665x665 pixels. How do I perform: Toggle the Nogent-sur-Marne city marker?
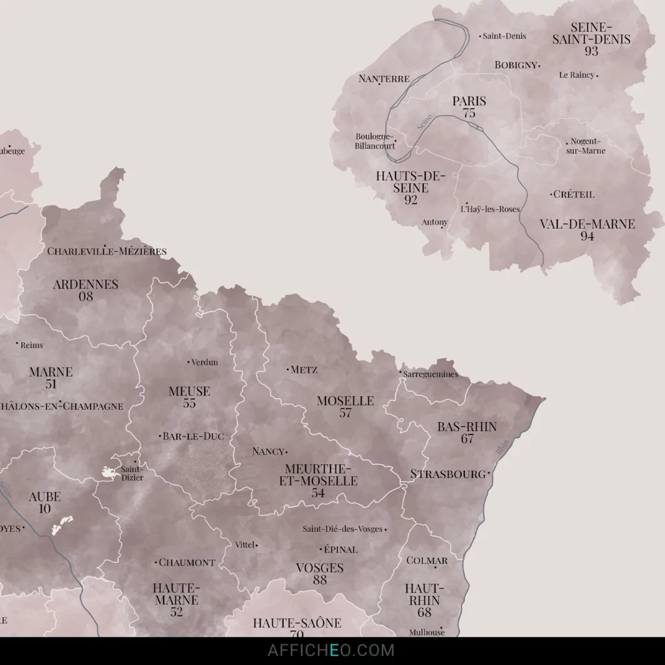pyautogui.click(x=567, y=144)
